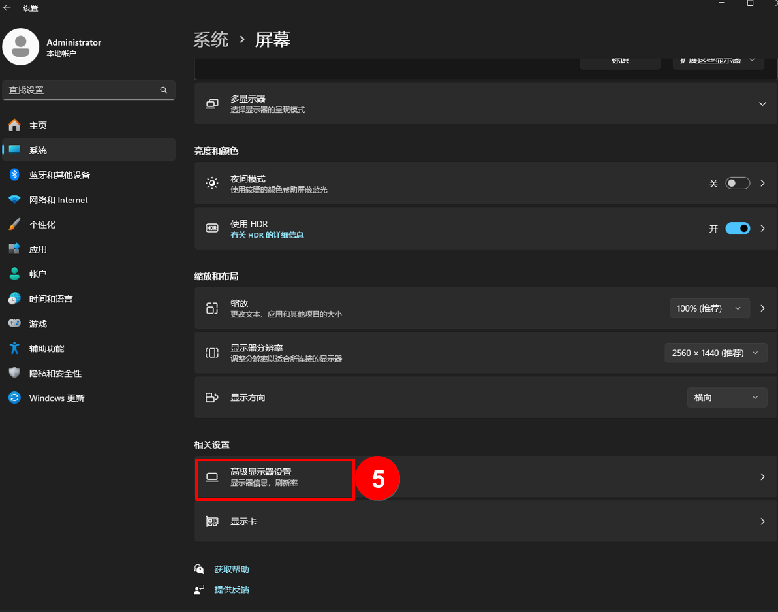This screenshot has height=612, width=778.
Task: Open the 显示器分辨率 2560 × 1440 dropdown
Action: (x=715, y=353)
